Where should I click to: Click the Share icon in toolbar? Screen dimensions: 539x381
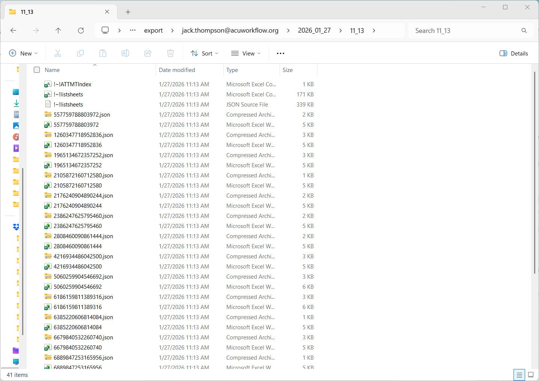148,53
